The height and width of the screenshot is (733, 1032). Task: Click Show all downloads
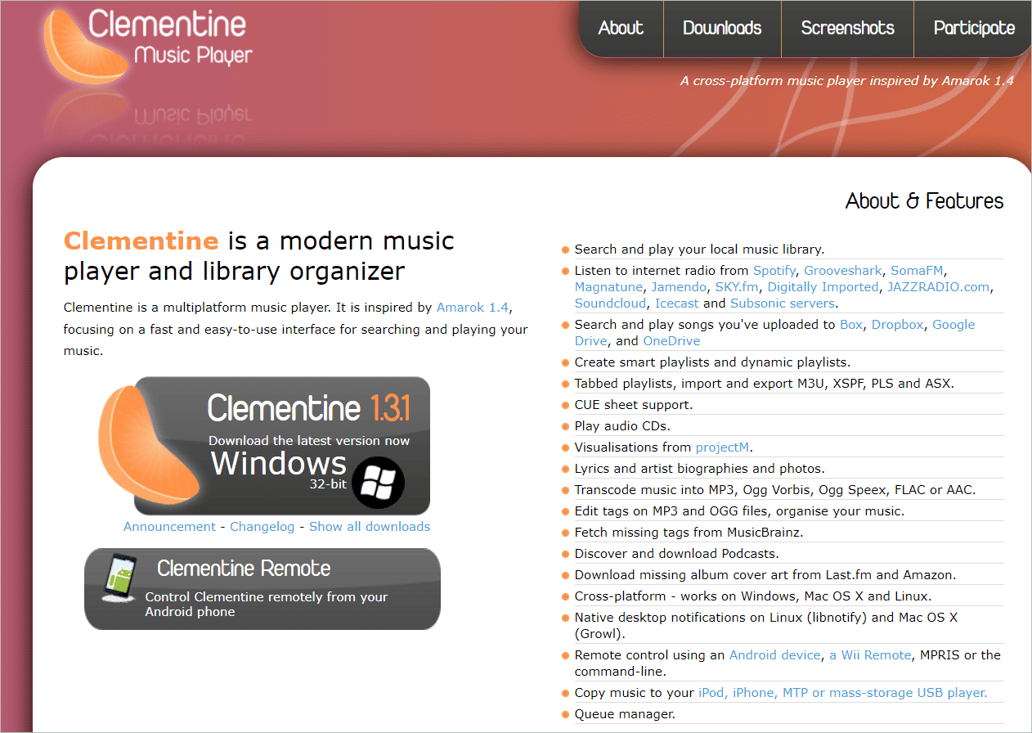coord(370,527)
